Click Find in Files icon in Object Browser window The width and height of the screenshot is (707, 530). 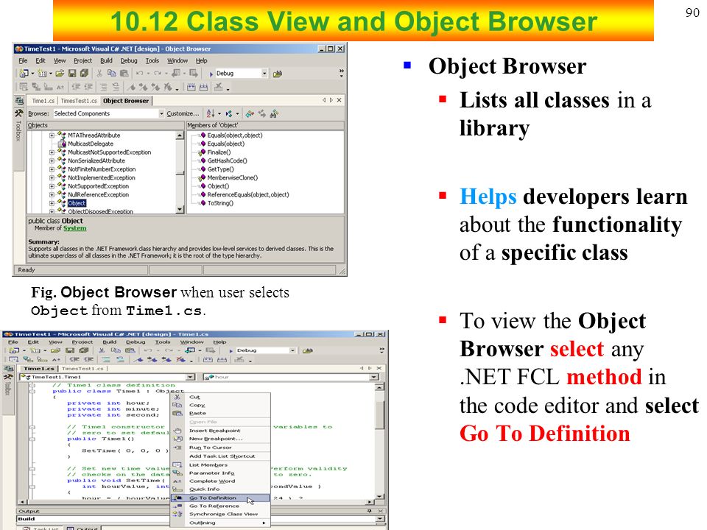pos(278,74)
